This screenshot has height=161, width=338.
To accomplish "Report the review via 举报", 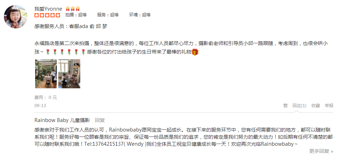I will pyautogui.click(x=329, y=106).
